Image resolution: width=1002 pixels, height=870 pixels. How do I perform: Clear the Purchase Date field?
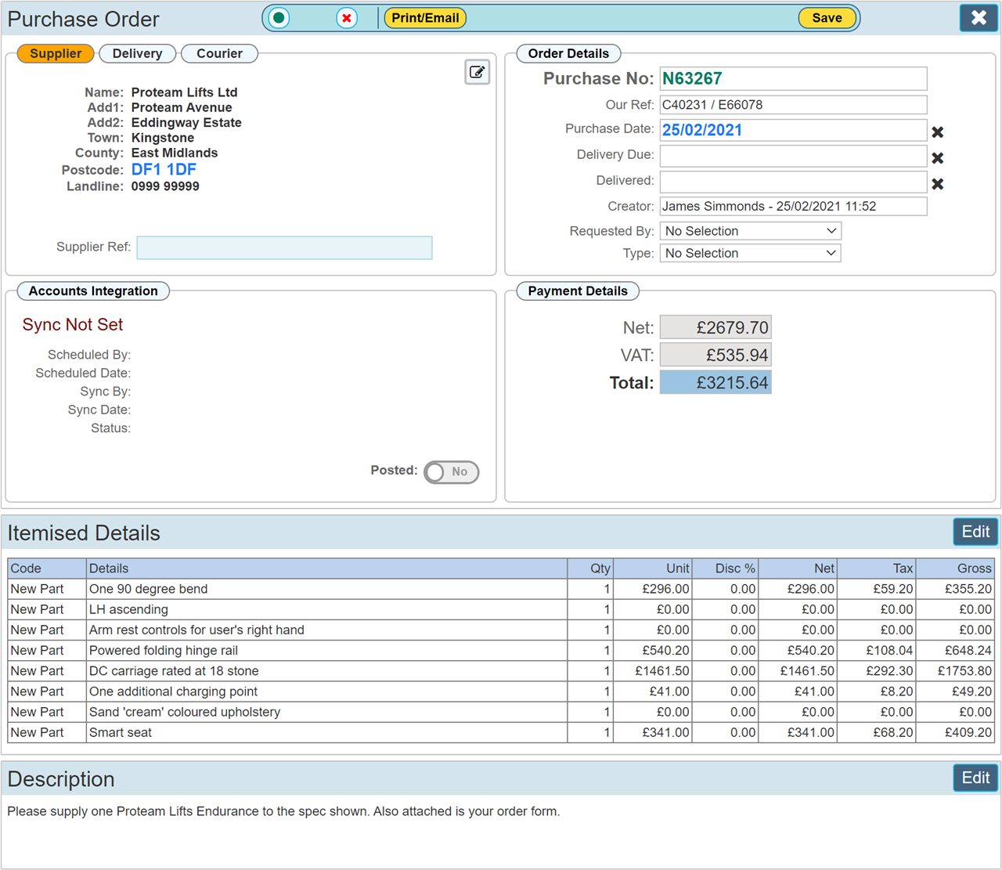click(x=938, y=132)
